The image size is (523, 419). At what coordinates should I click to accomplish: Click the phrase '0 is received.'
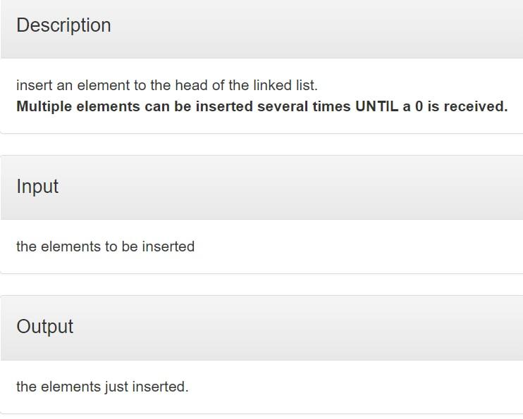(x=461, y=106)
